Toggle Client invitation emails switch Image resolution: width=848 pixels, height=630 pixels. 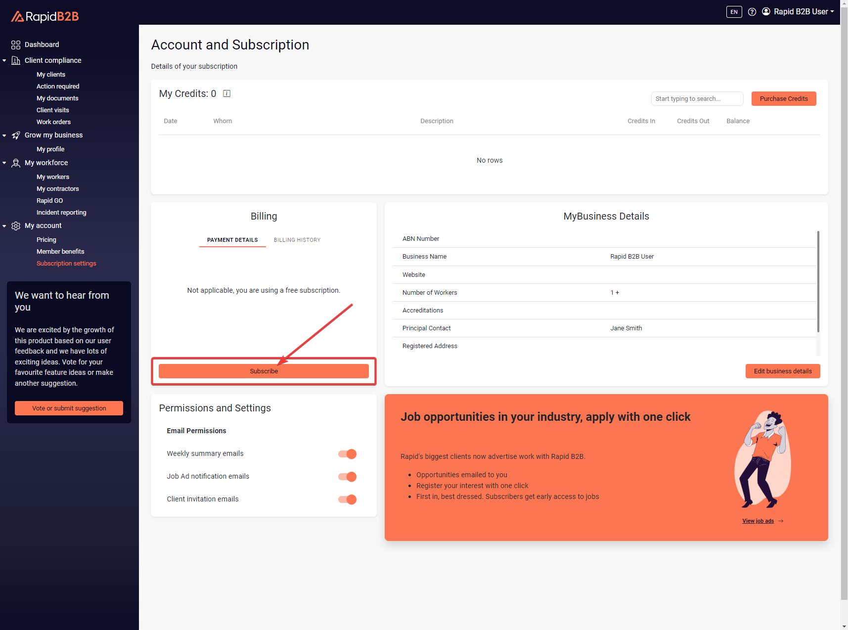[x=348, y=499]
